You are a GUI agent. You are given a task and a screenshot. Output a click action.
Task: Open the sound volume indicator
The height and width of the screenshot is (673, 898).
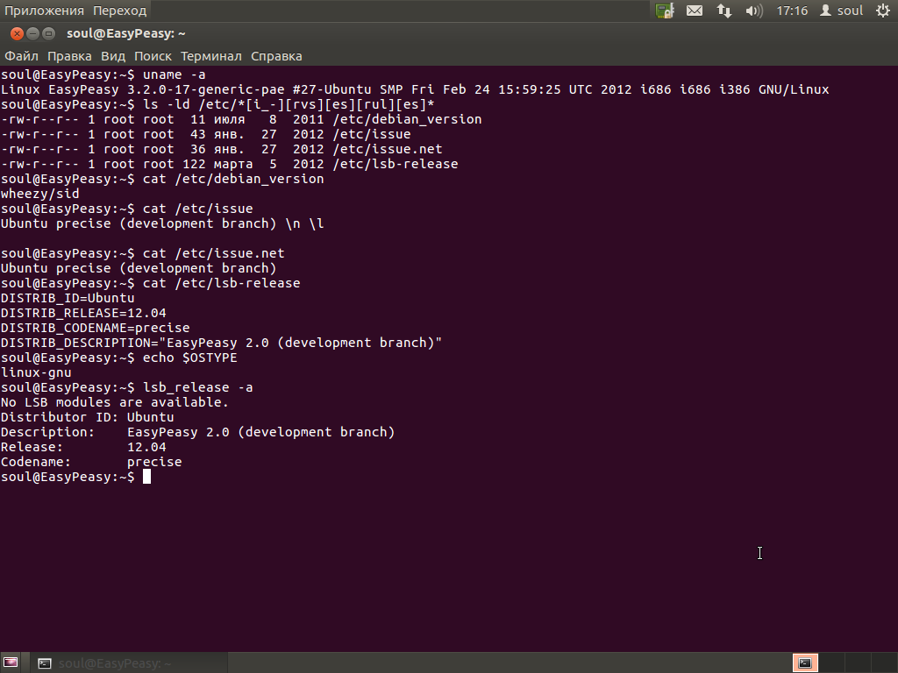click(753, 11)
